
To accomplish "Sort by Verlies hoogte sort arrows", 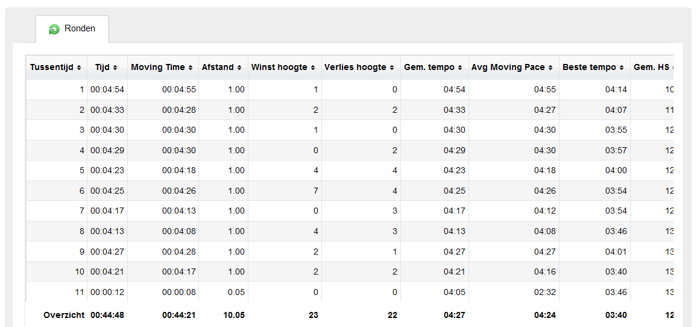I will (x=392, y=68).
